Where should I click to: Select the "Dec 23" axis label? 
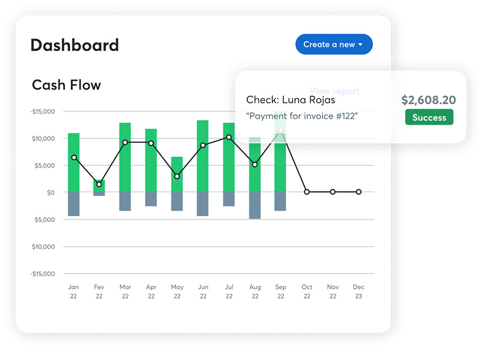358,292
